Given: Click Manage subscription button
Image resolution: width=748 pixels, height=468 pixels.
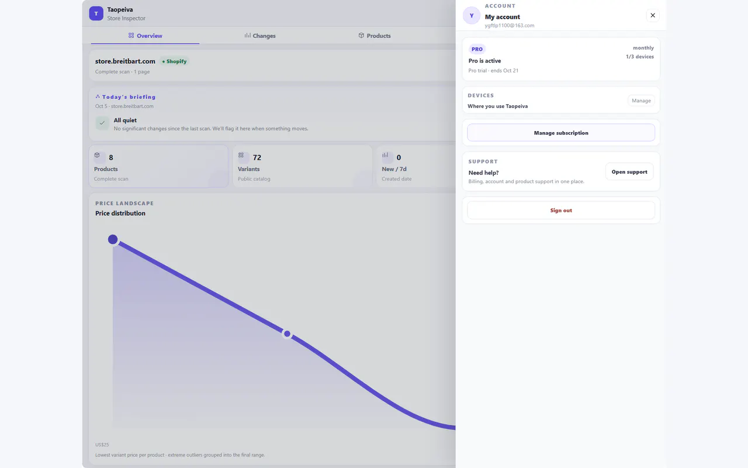Looking at the screenshot, I should [x=561, y=133].
